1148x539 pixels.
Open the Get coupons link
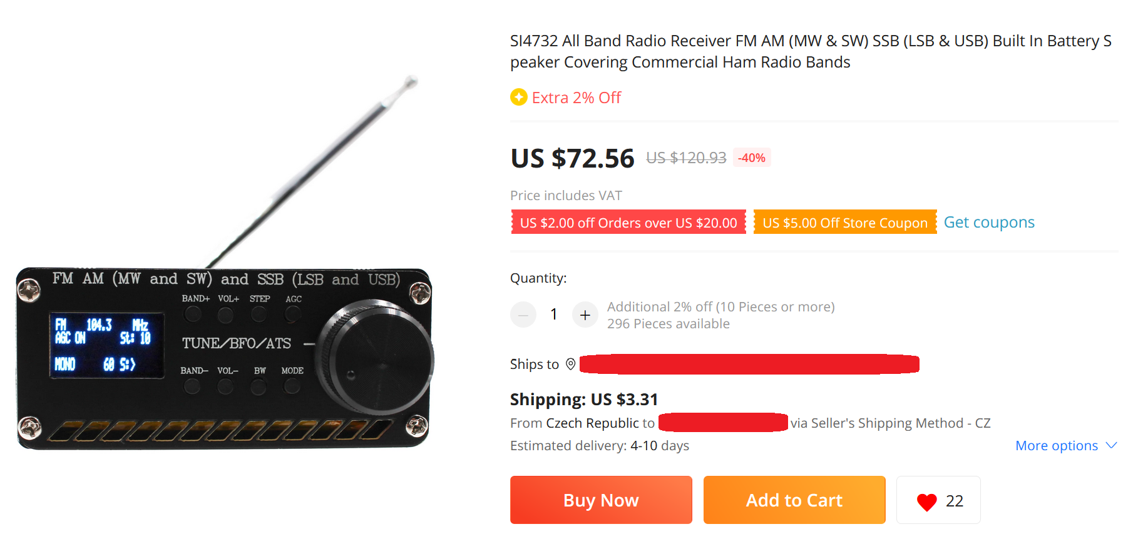point(989,222)
